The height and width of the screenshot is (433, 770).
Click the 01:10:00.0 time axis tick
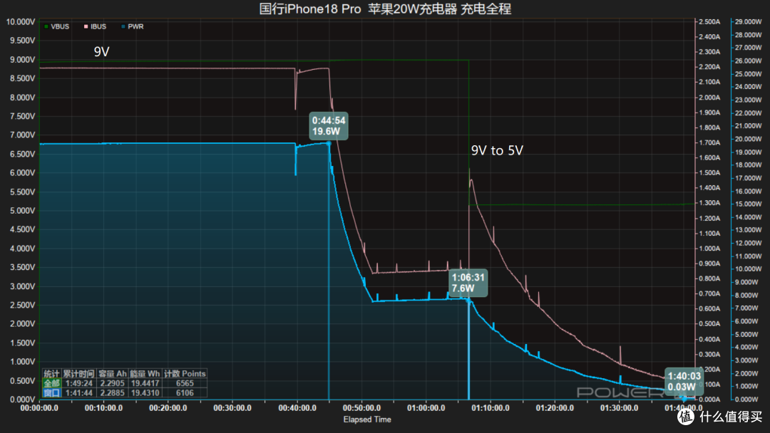490,408
